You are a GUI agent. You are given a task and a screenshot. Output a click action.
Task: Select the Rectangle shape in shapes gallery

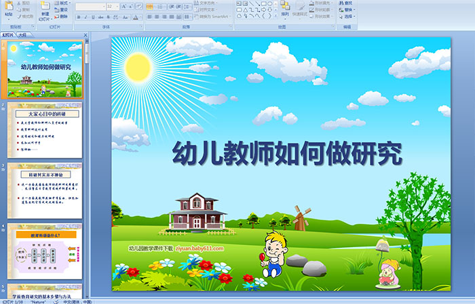264,3
